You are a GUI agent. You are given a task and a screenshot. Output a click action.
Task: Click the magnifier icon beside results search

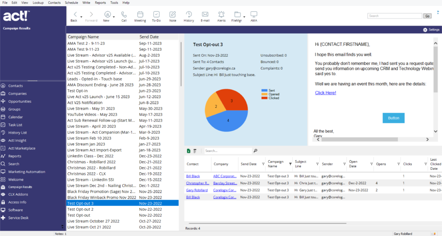[256, 151]
